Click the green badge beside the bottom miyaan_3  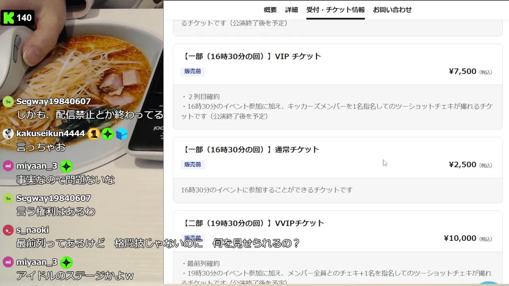tap(66, 263)
